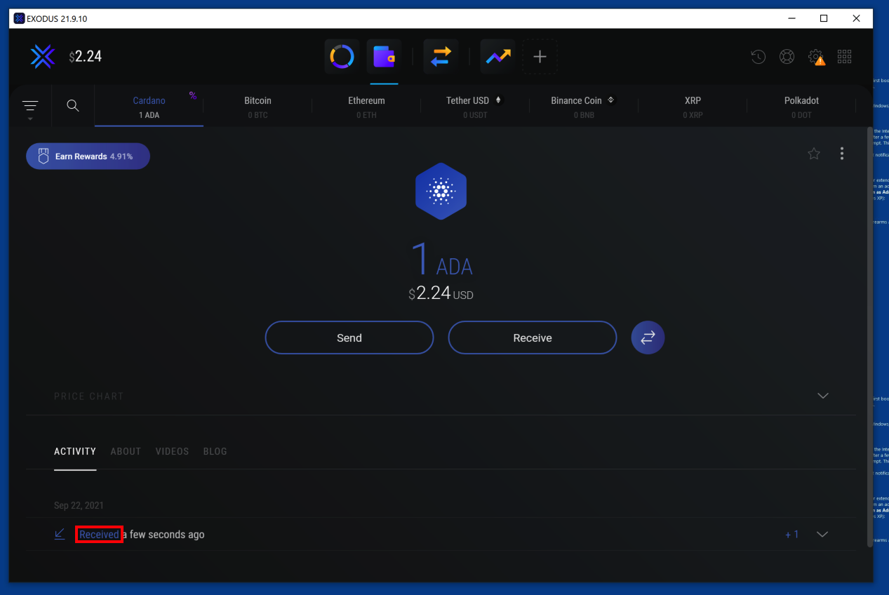The image size is (889, 595).
Task: Click the Send button
Action: 349,337
